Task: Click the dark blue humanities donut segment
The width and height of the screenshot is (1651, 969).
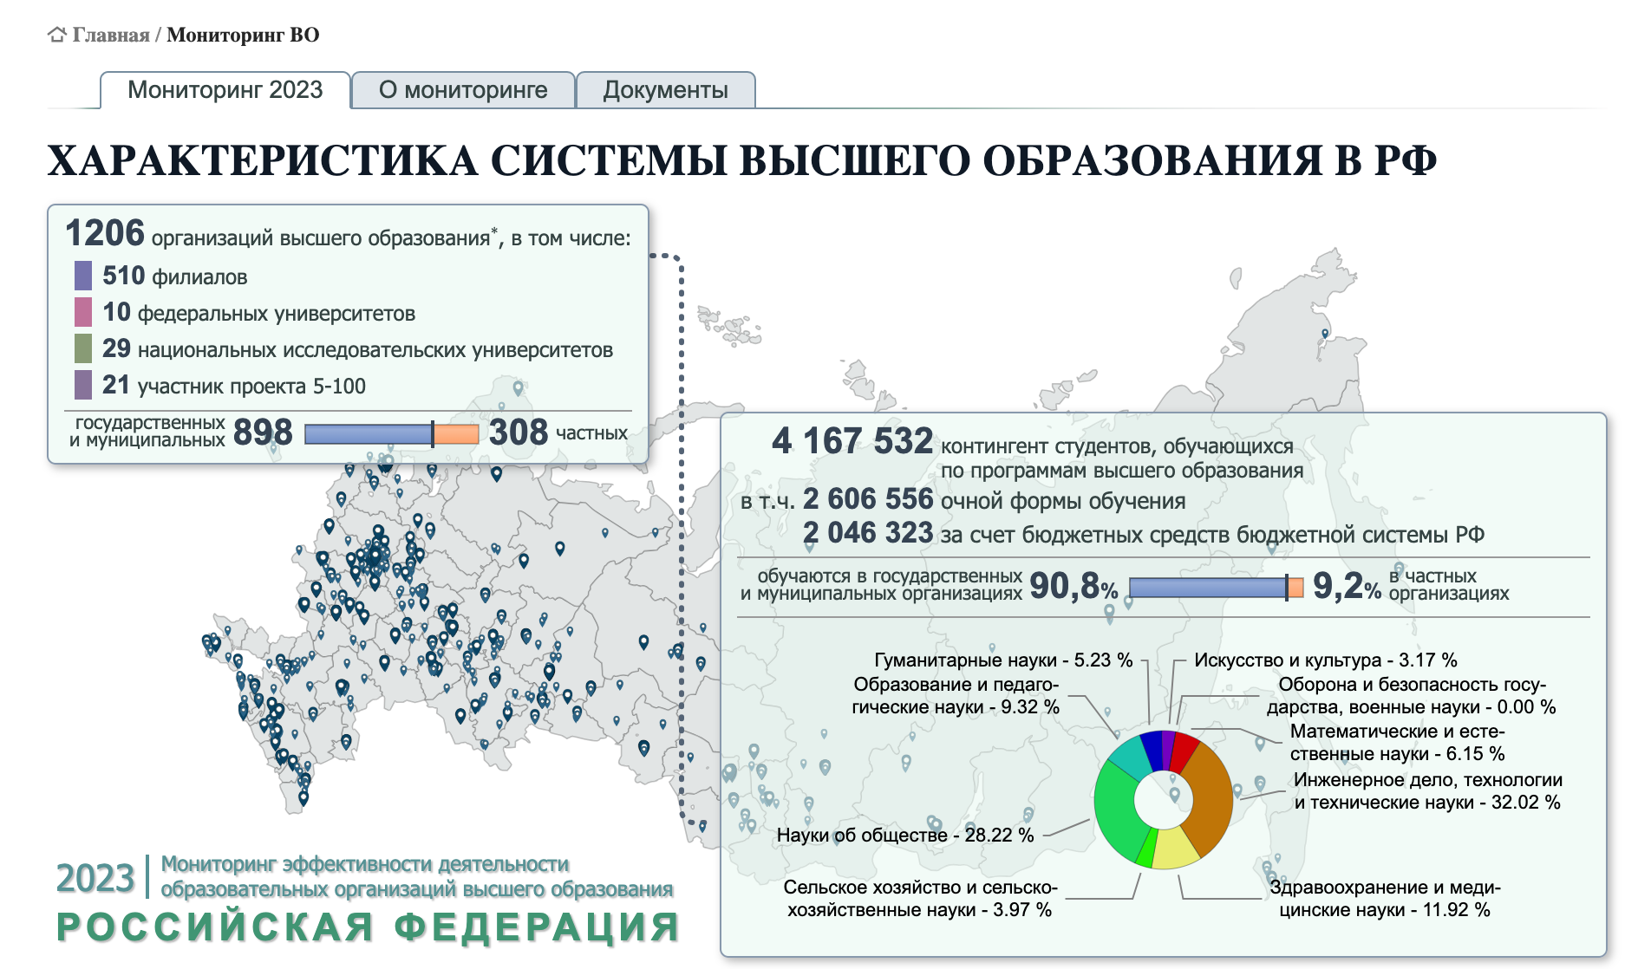Action: 1152,751
